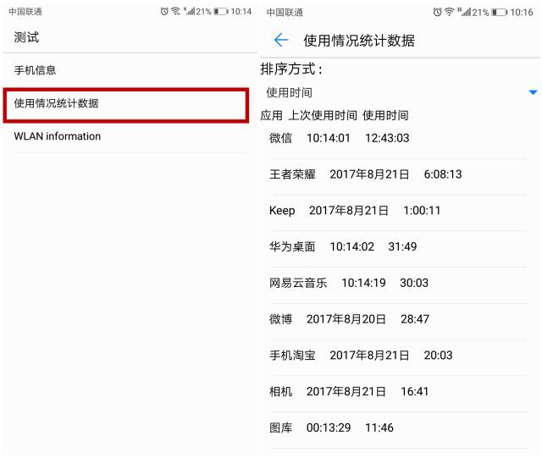Click 10:14:01 last-used time for 微信
The height and width of the screenshot is (458, 542).
(329, 138)
